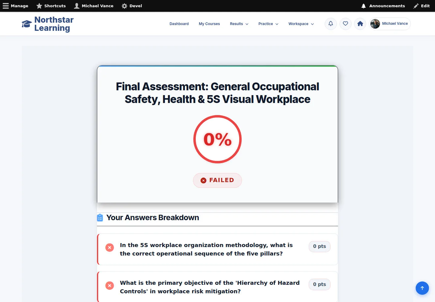Click 0 pts badge on 5S question
The image size is (435, 302).
320,246
